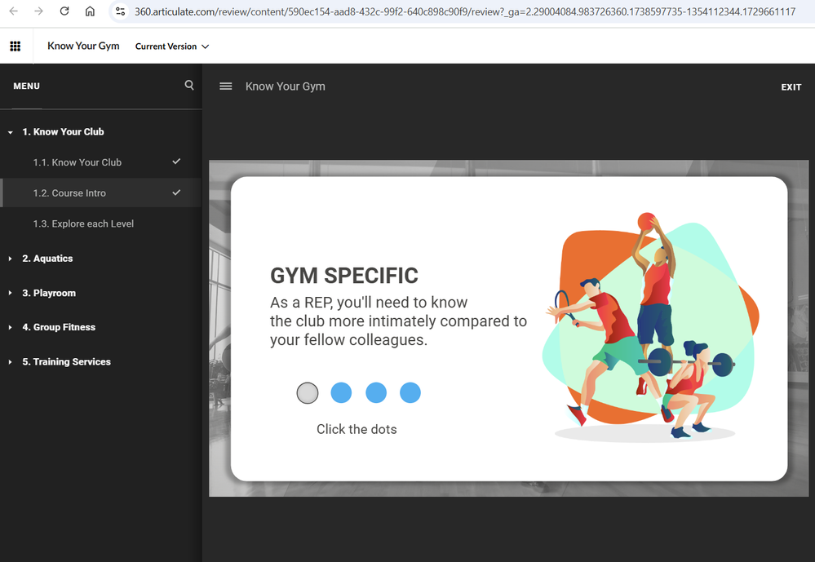Click the completion checkmark for 1.1
The height and width of the screenshot is (562, 815).
click(x=176, y=162)
